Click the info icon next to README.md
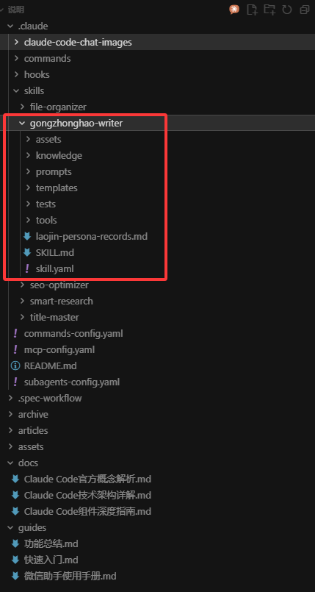 (15, 365)
